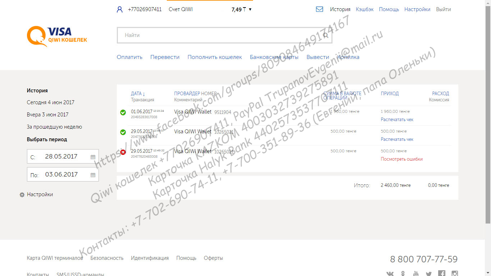Image resolution: width=491 pixels, height=276 pixels.
Task: Open the Twitter icon in footer
Action: click(x=429, y=274)
